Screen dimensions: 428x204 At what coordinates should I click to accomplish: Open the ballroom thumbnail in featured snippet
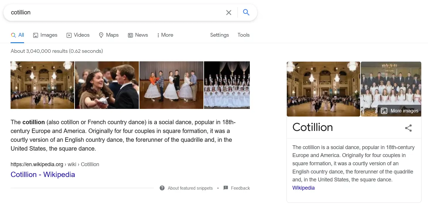coord(42,85)
